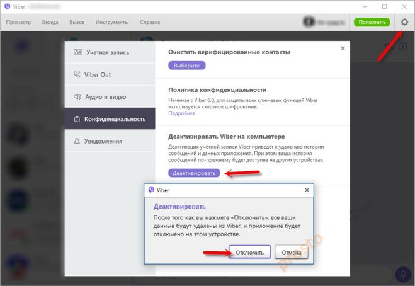The width and height of the screenshot is (415, 286).
Task: Open the Справка menu
Action: pos(150,22)
